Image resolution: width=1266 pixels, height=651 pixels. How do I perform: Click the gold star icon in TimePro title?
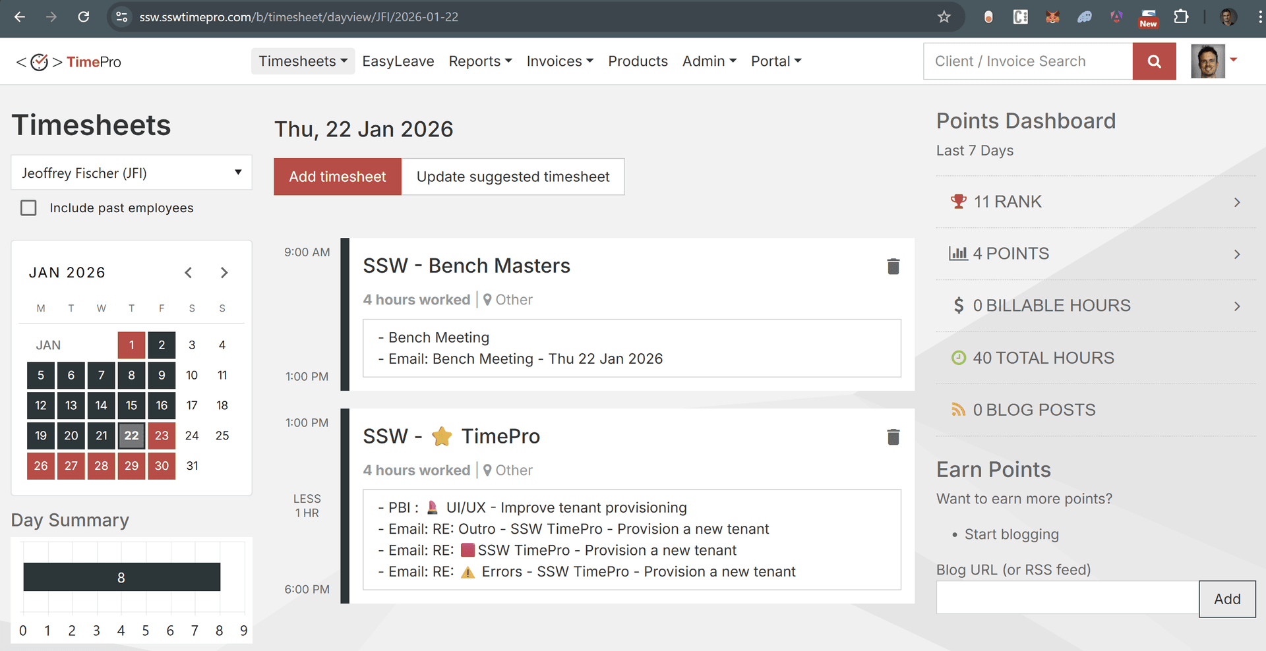442,436
